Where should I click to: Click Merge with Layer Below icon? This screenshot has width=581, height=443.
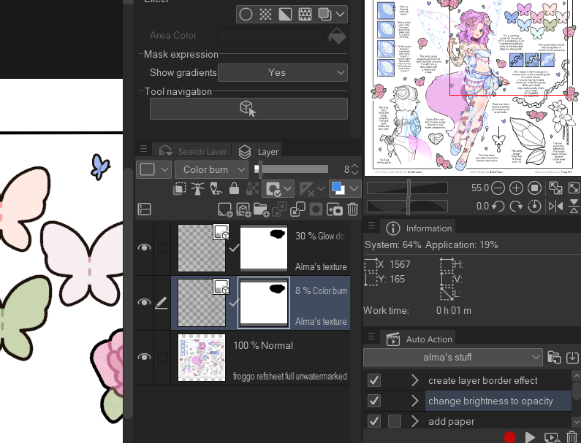point(297,209)
